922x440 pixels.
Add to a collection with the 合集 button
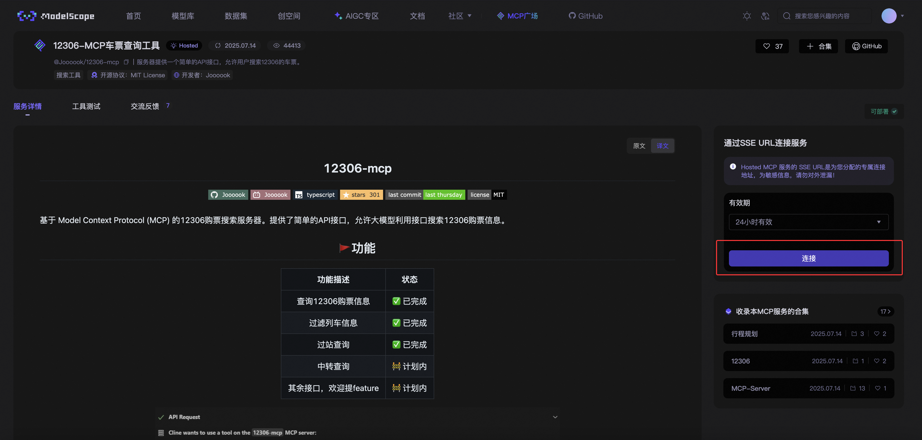pos(819,46)
